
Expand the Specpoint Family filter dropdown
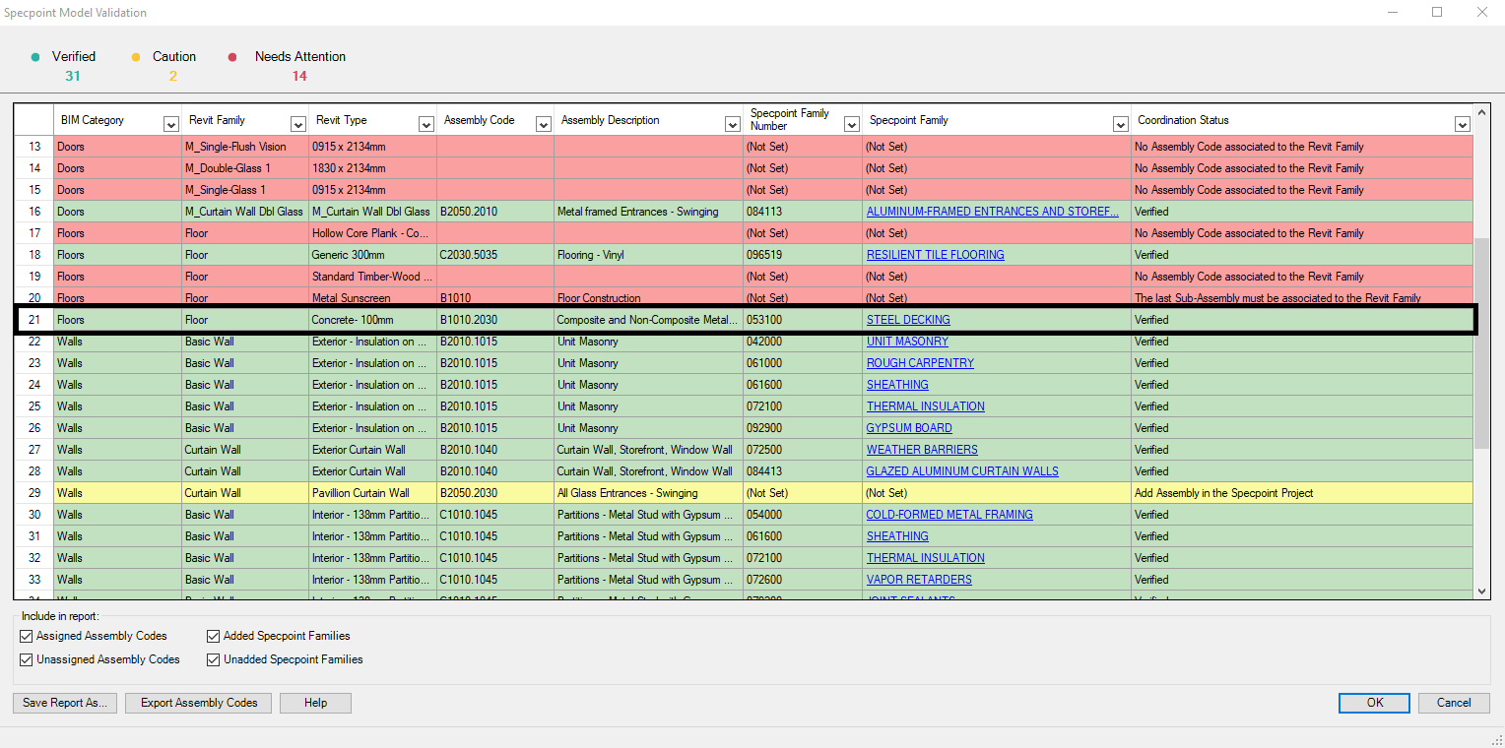click(x=1120, y=124)
